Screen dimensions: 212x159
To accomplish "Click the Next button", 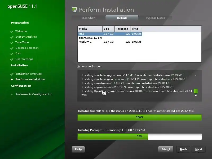I will pyautogui.click(x=199, y=149).
